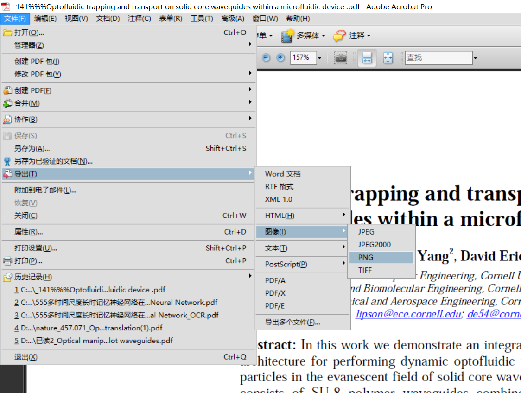The height and width of the screenshot is (393, 521).
Task: Click 导出多个文件(F)... entry
Action: click(x=302, y=322)
